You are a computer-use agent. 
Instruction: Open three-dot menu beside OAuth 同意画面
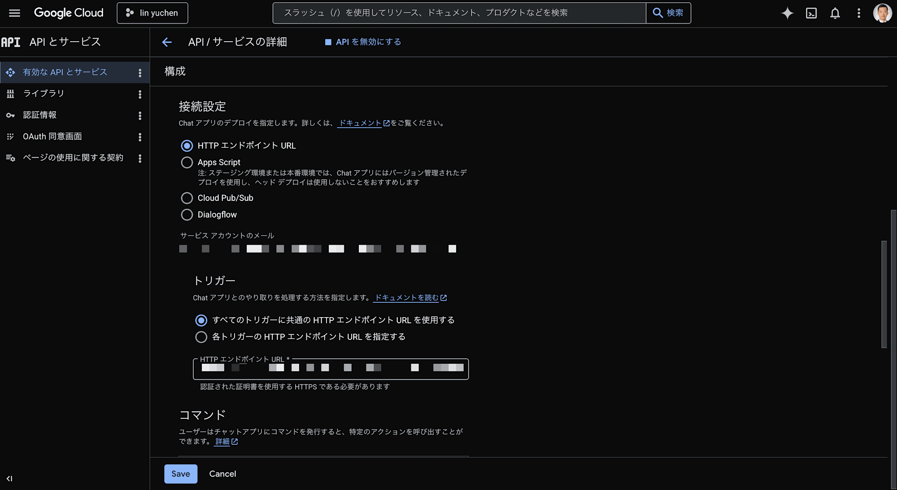pos(140,137)
